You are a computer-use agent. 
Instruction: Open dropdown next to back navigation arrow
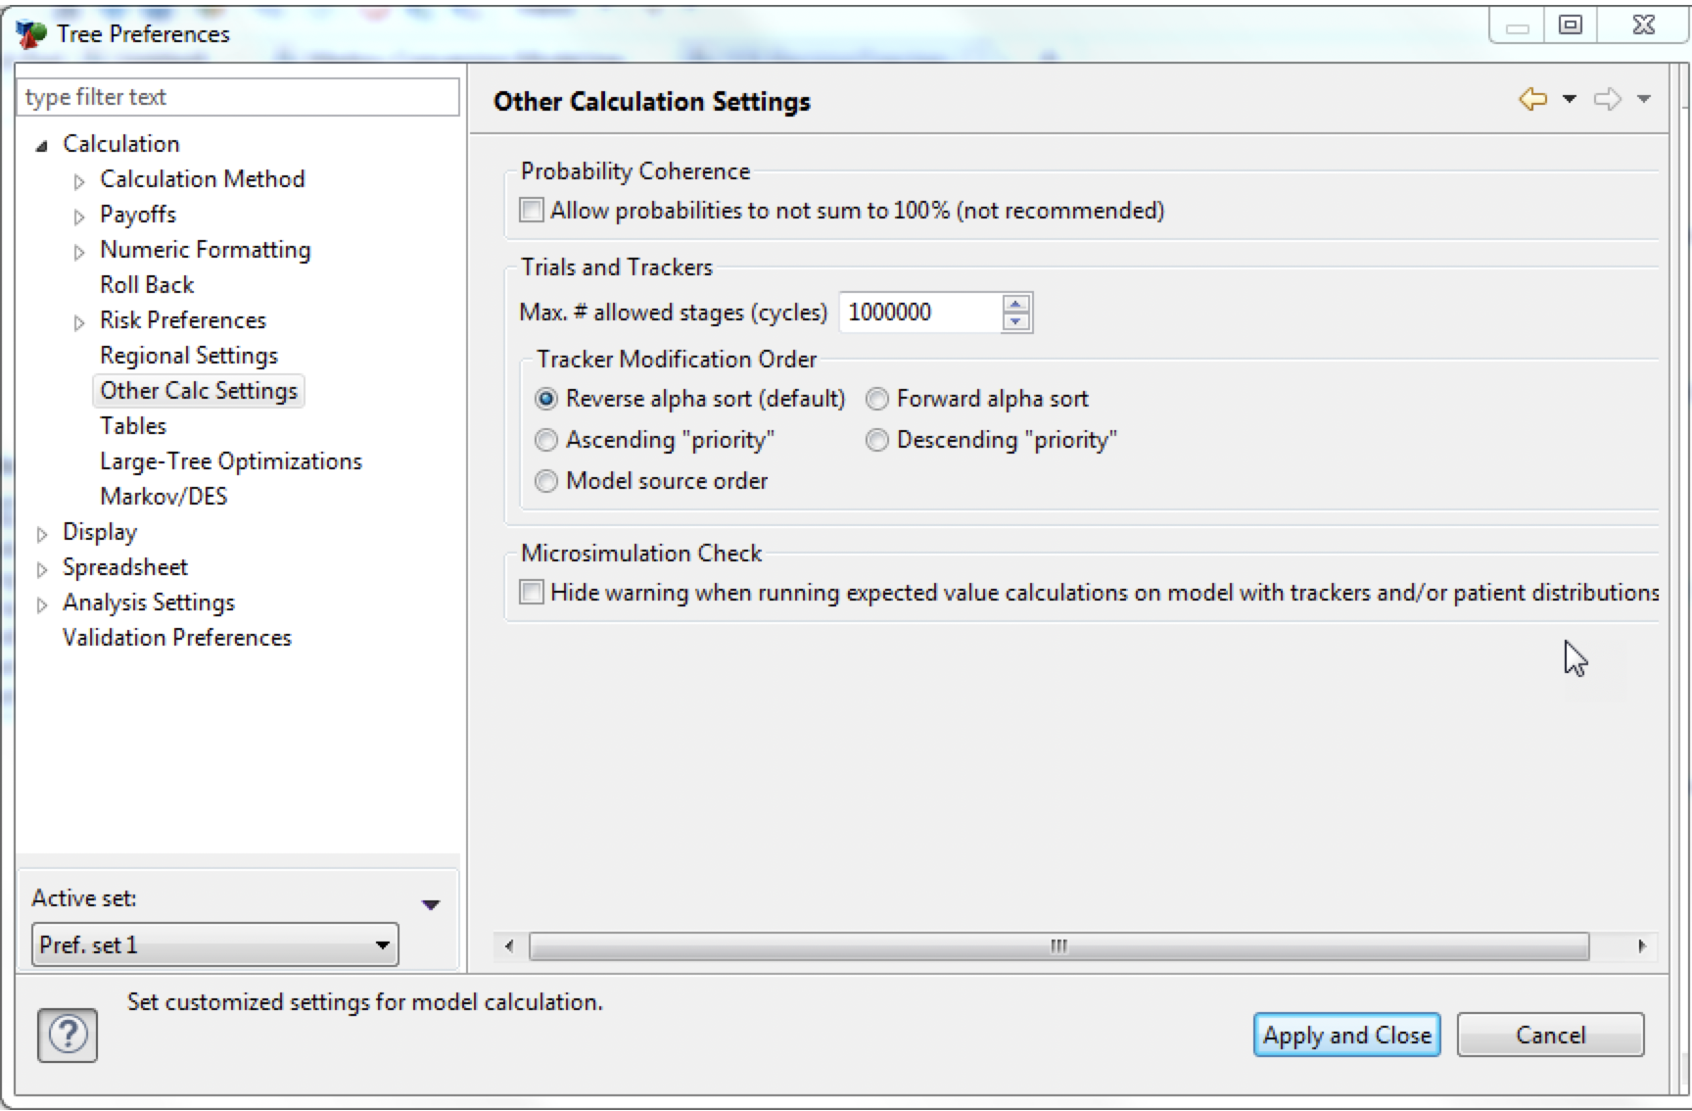[x=1569, y=98]
